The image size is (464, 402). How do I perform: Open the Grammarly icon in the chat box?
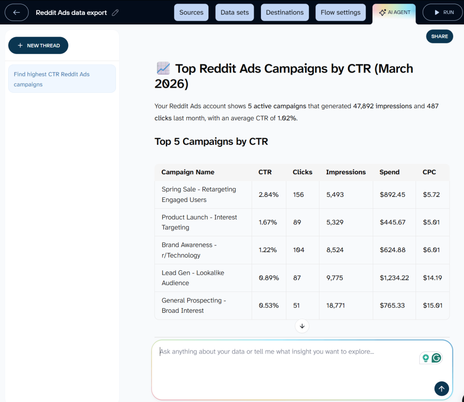coord(435,358)
